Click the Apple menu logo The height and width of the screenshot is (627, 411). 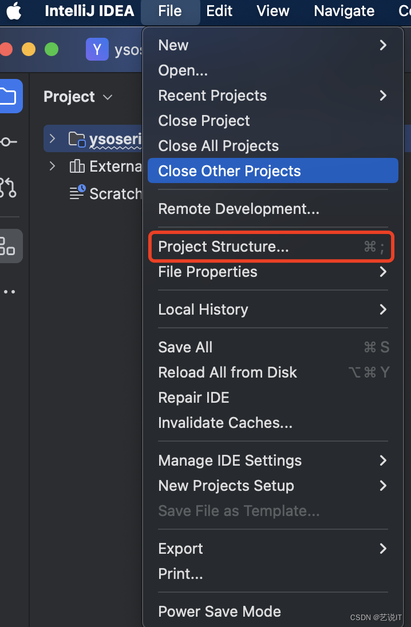[14, 11]
